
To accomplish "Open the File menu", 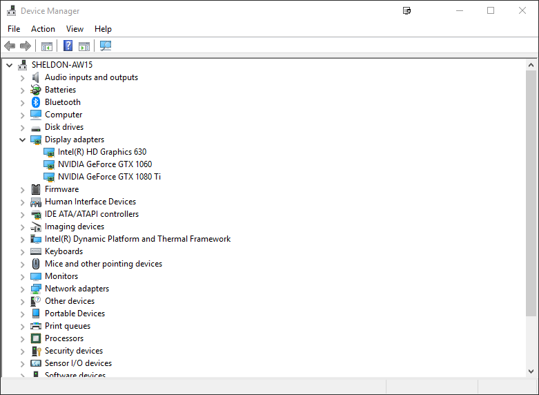I will pyautogui.click(x=14, y=29).
